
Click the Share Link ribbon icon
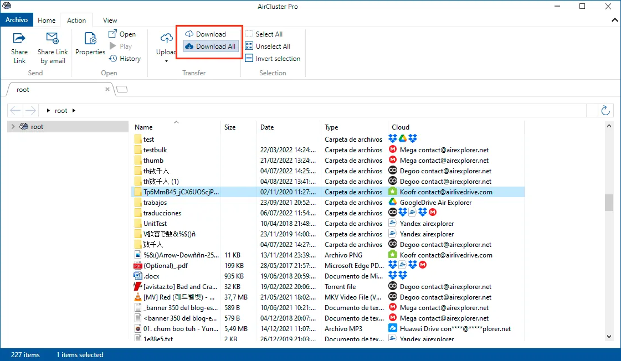click(x=19, y=38)
